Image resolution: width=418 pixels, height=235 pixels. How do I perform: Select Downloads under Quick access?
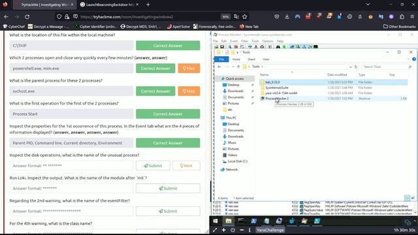tap(235, 91)
